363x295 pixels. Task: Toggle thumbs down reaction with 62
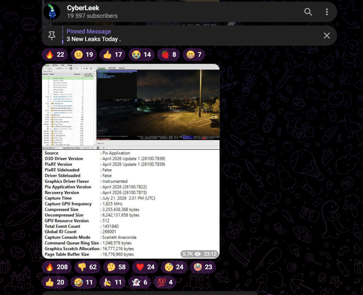87,267
